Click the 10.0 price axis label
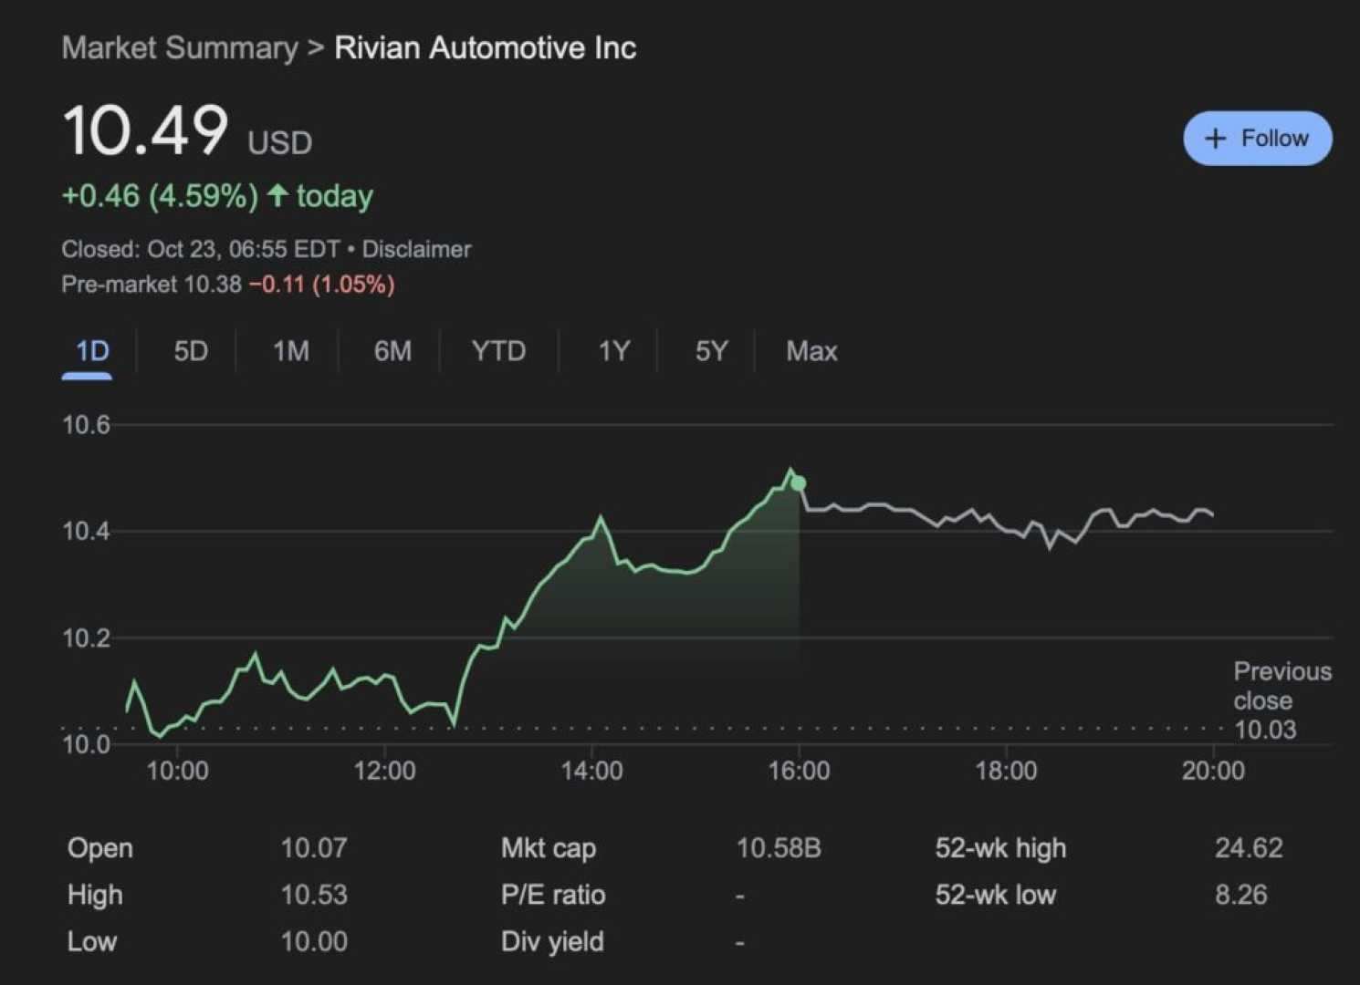1360x985 pixels. pyautogui.click(x=86, y=745)
